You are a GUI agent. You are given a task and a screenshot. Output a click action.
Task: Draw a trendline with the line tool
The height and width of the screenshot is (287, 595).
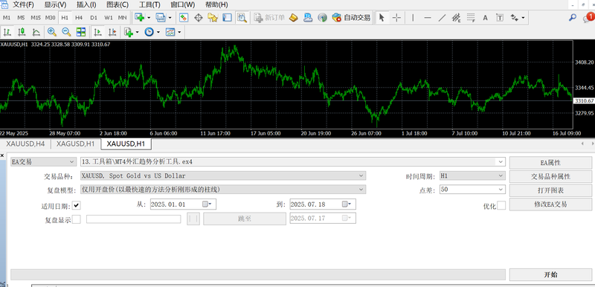coord(442,18)
